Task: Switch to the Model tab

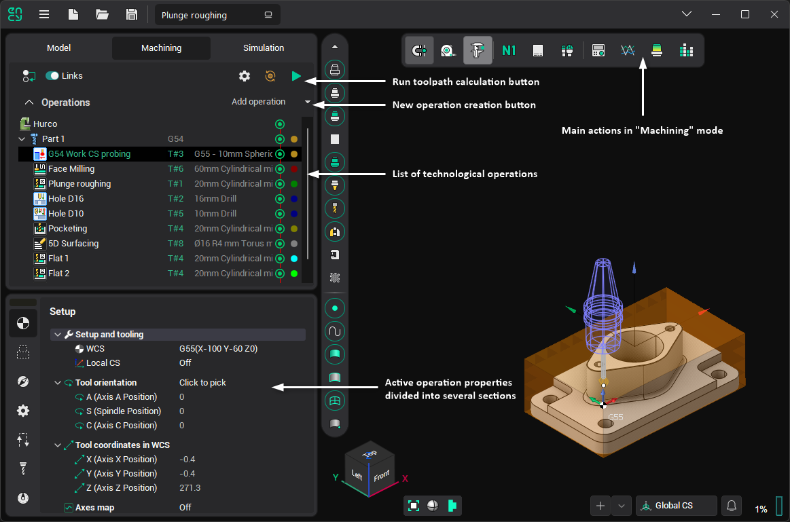Action: (58, 48)
